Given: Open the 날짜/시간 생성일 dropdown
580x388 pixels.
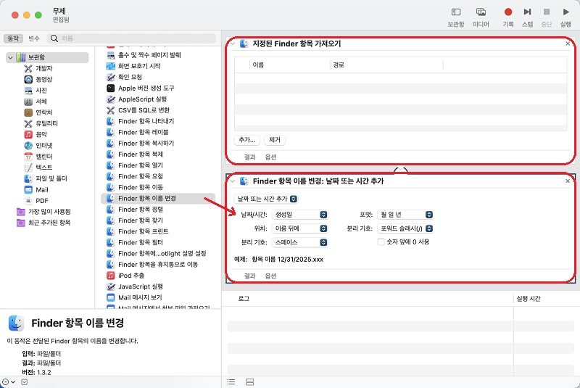Looking at the screenshot, I should 299,215.
